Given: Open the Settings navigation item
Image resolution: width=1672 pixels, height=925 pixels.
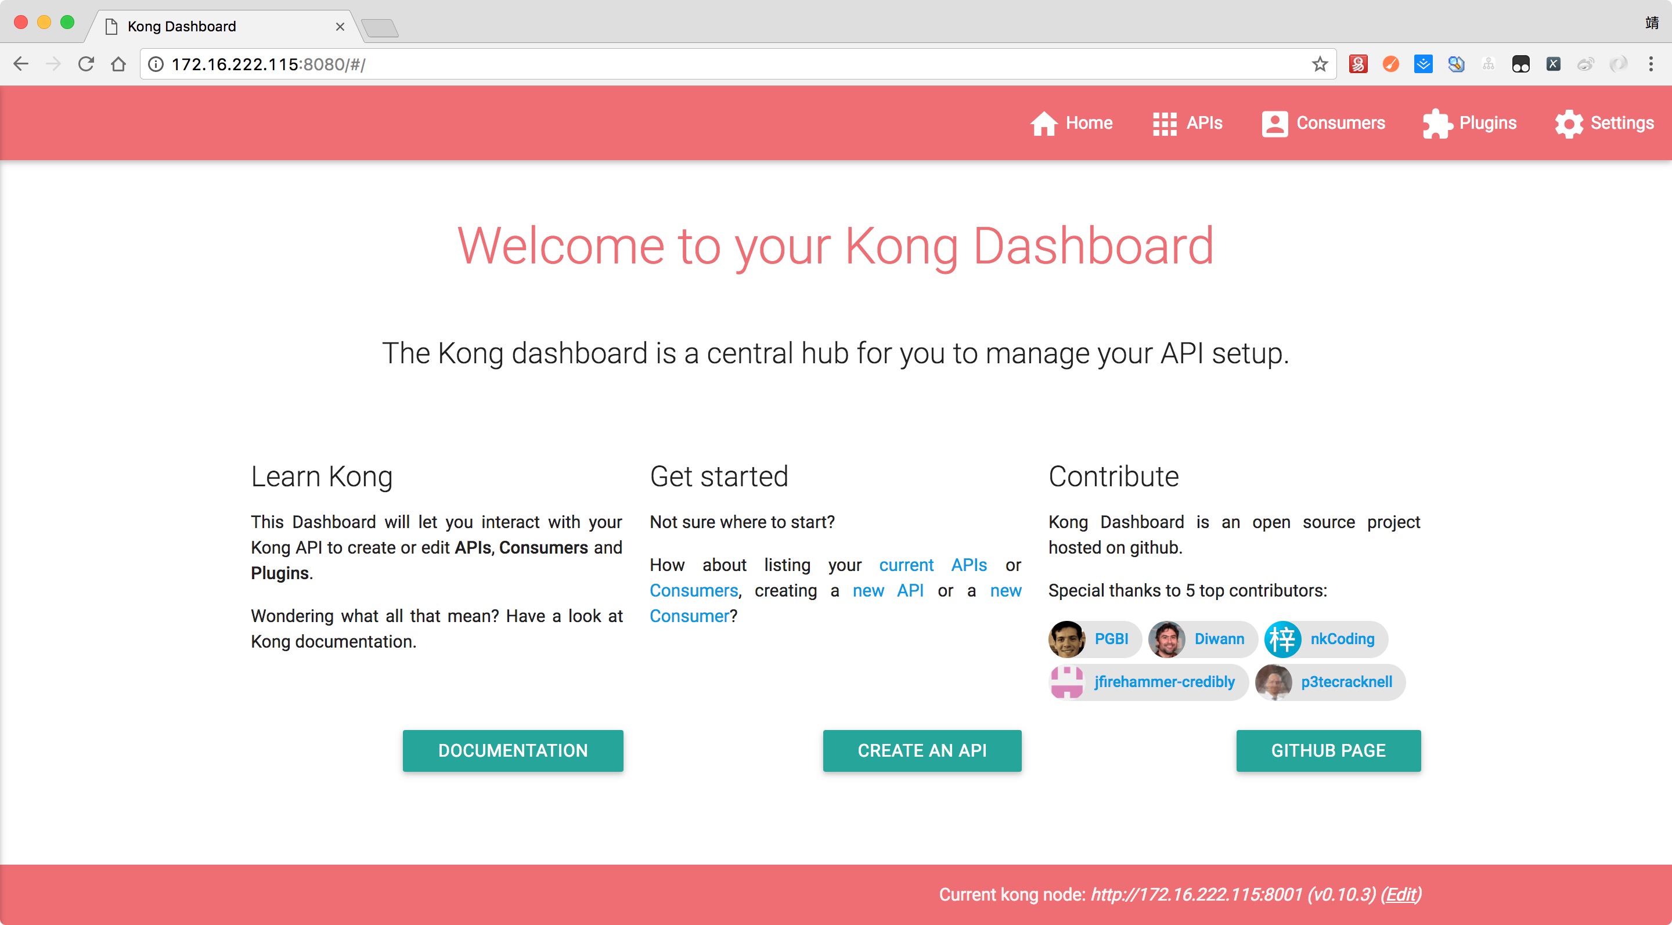Looking at the screenshot, I should 1605,123.
